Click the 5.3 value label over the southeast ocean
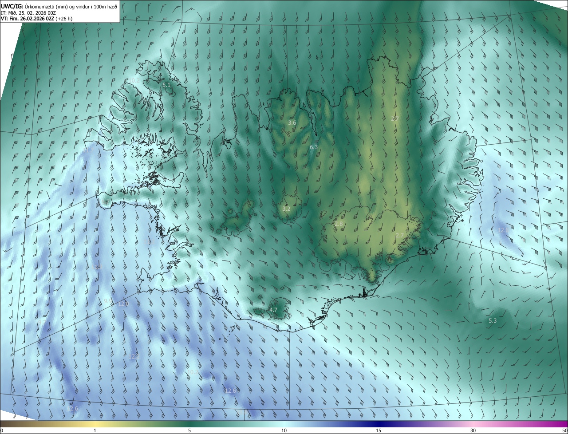 coord(493,321)
